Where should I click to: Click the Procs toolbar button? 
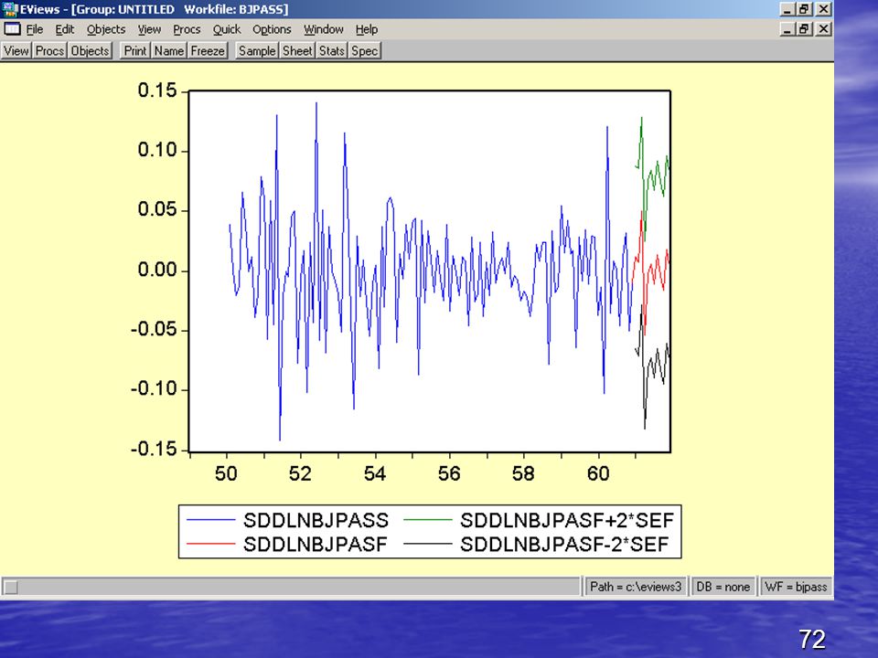(x=49, y=51)
